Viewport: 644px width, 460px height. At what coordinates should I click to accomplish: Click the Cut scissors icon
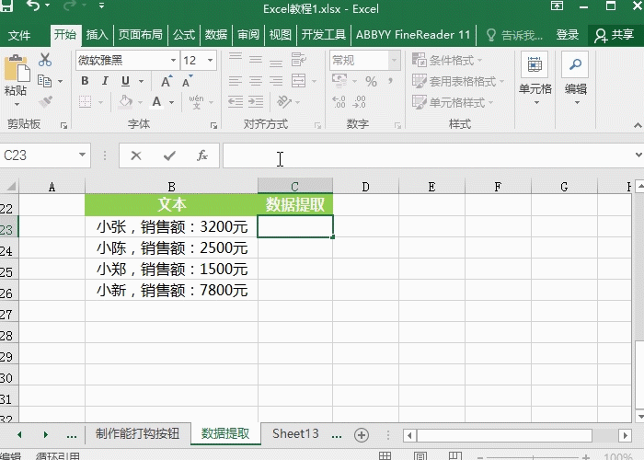(45, 60)
